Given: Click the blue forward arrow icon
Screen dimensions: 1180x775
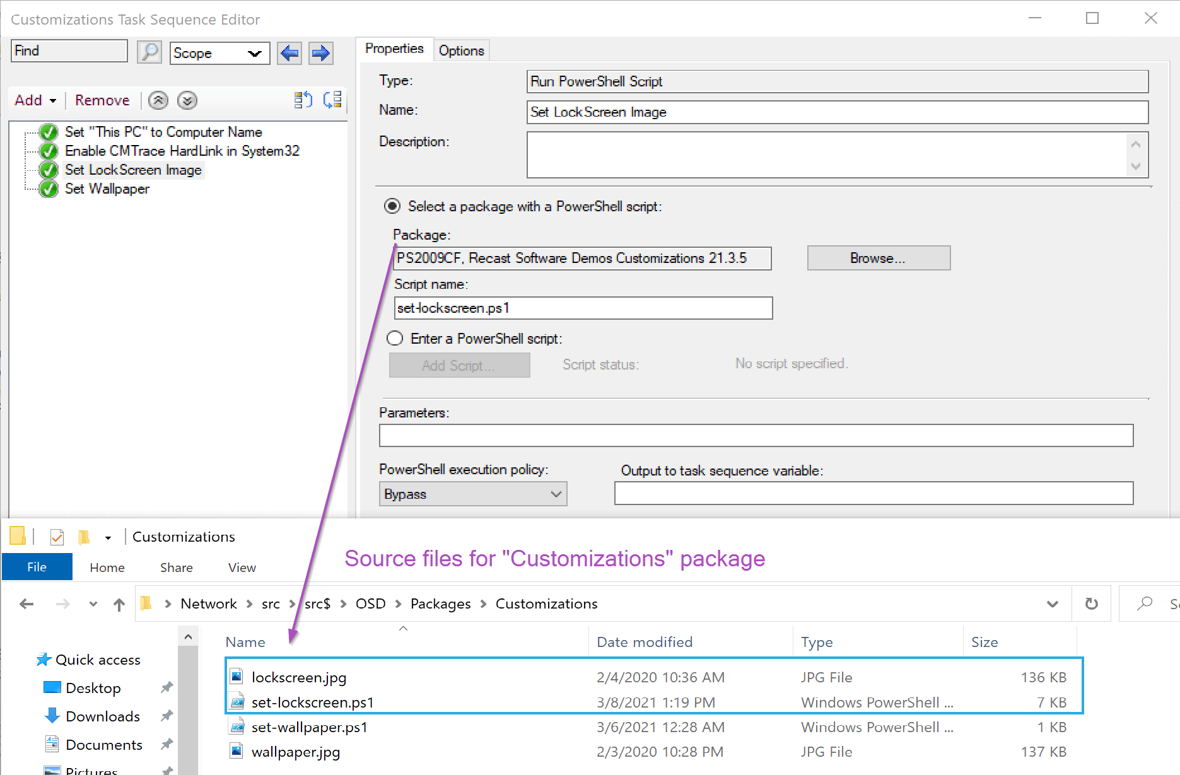Looking at the screenshot, I should (x=320, y=53).
